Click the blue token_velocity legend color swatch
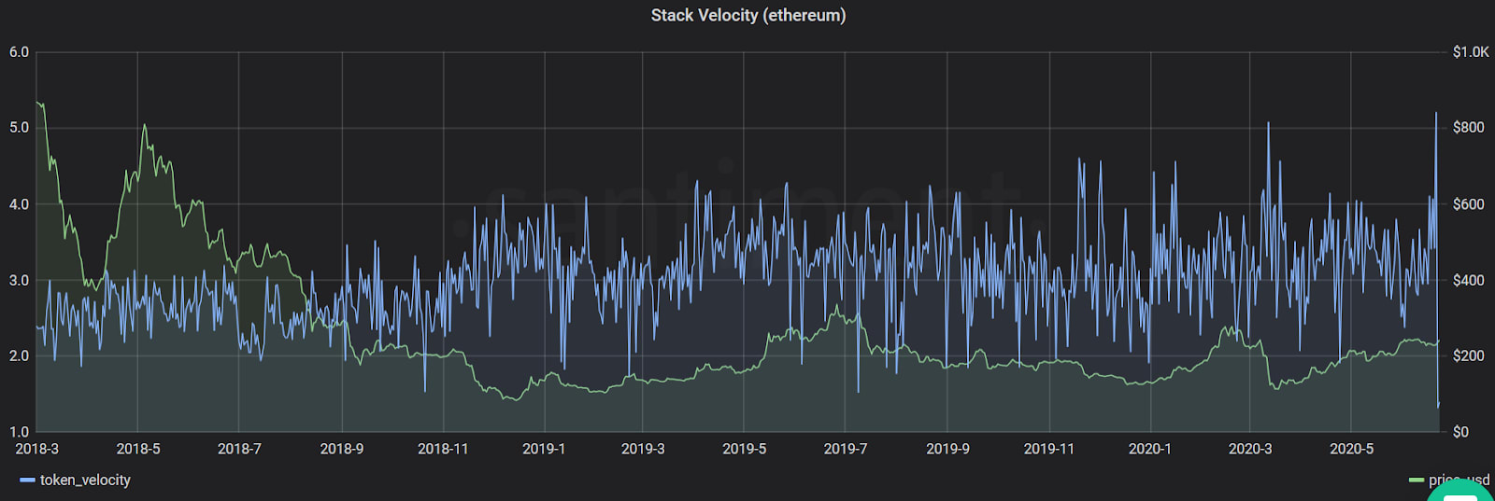 (27, 480)
